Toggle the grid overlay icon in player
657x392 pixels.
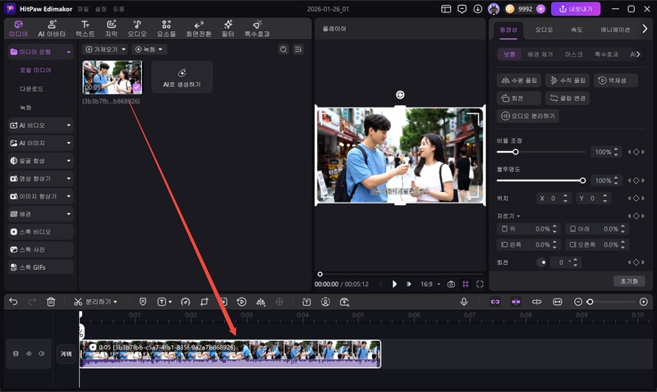tap(466, 284)
